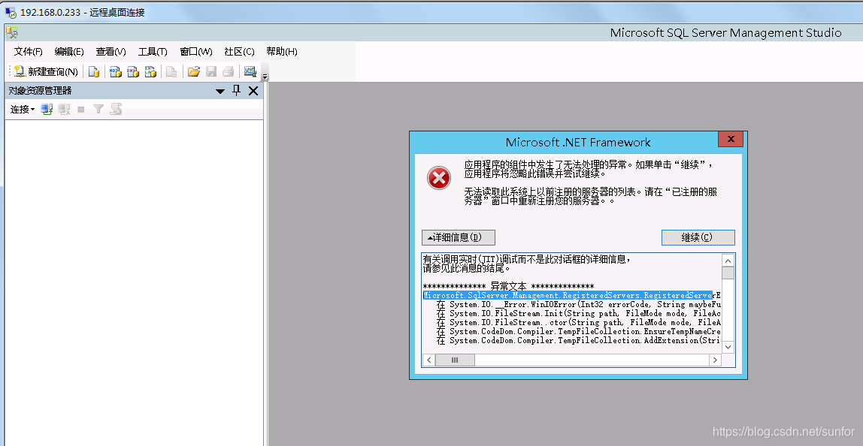
Task: Click the Save floppy disk icon
Action: [x=210, y=71]
